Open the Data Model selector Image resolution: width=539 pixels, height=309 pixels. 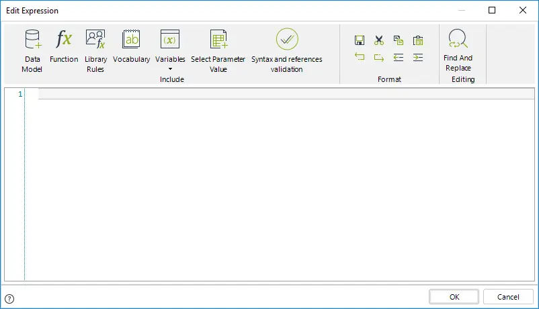(32, 51)
